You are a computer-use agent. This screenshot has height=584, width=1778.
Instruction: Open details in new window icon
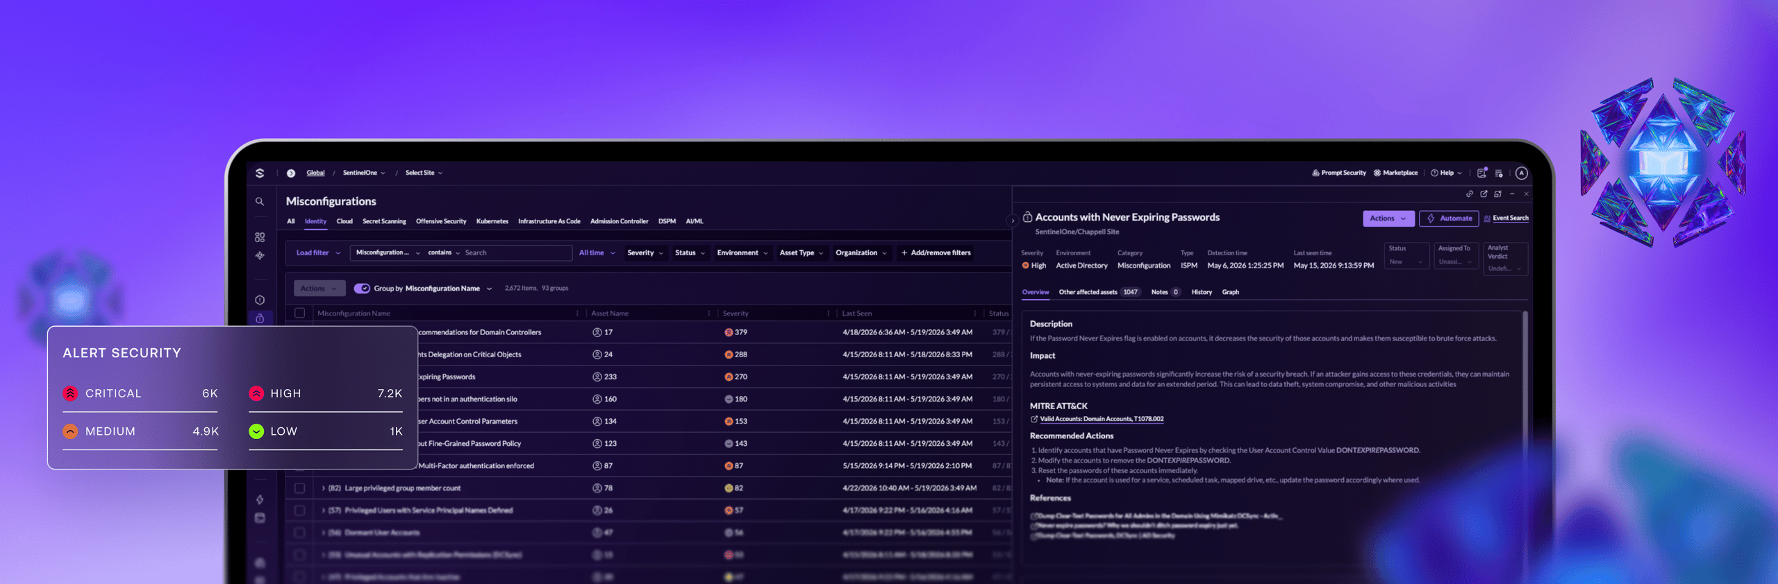[x=1484, y=194]
